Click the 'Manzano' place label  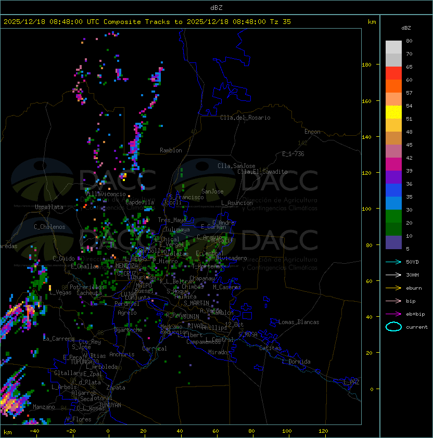pos(44,407)
